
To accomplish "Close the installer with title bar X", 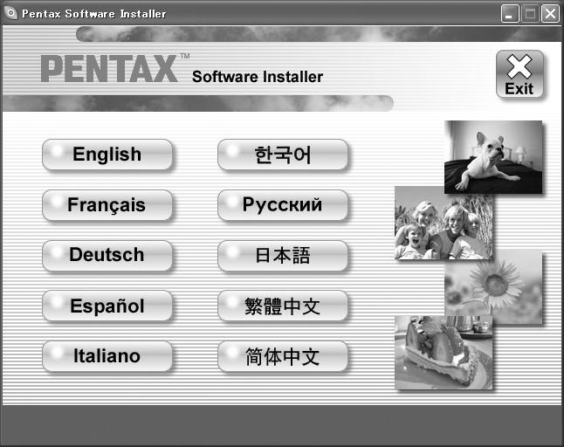I will (x=550, y=14).
